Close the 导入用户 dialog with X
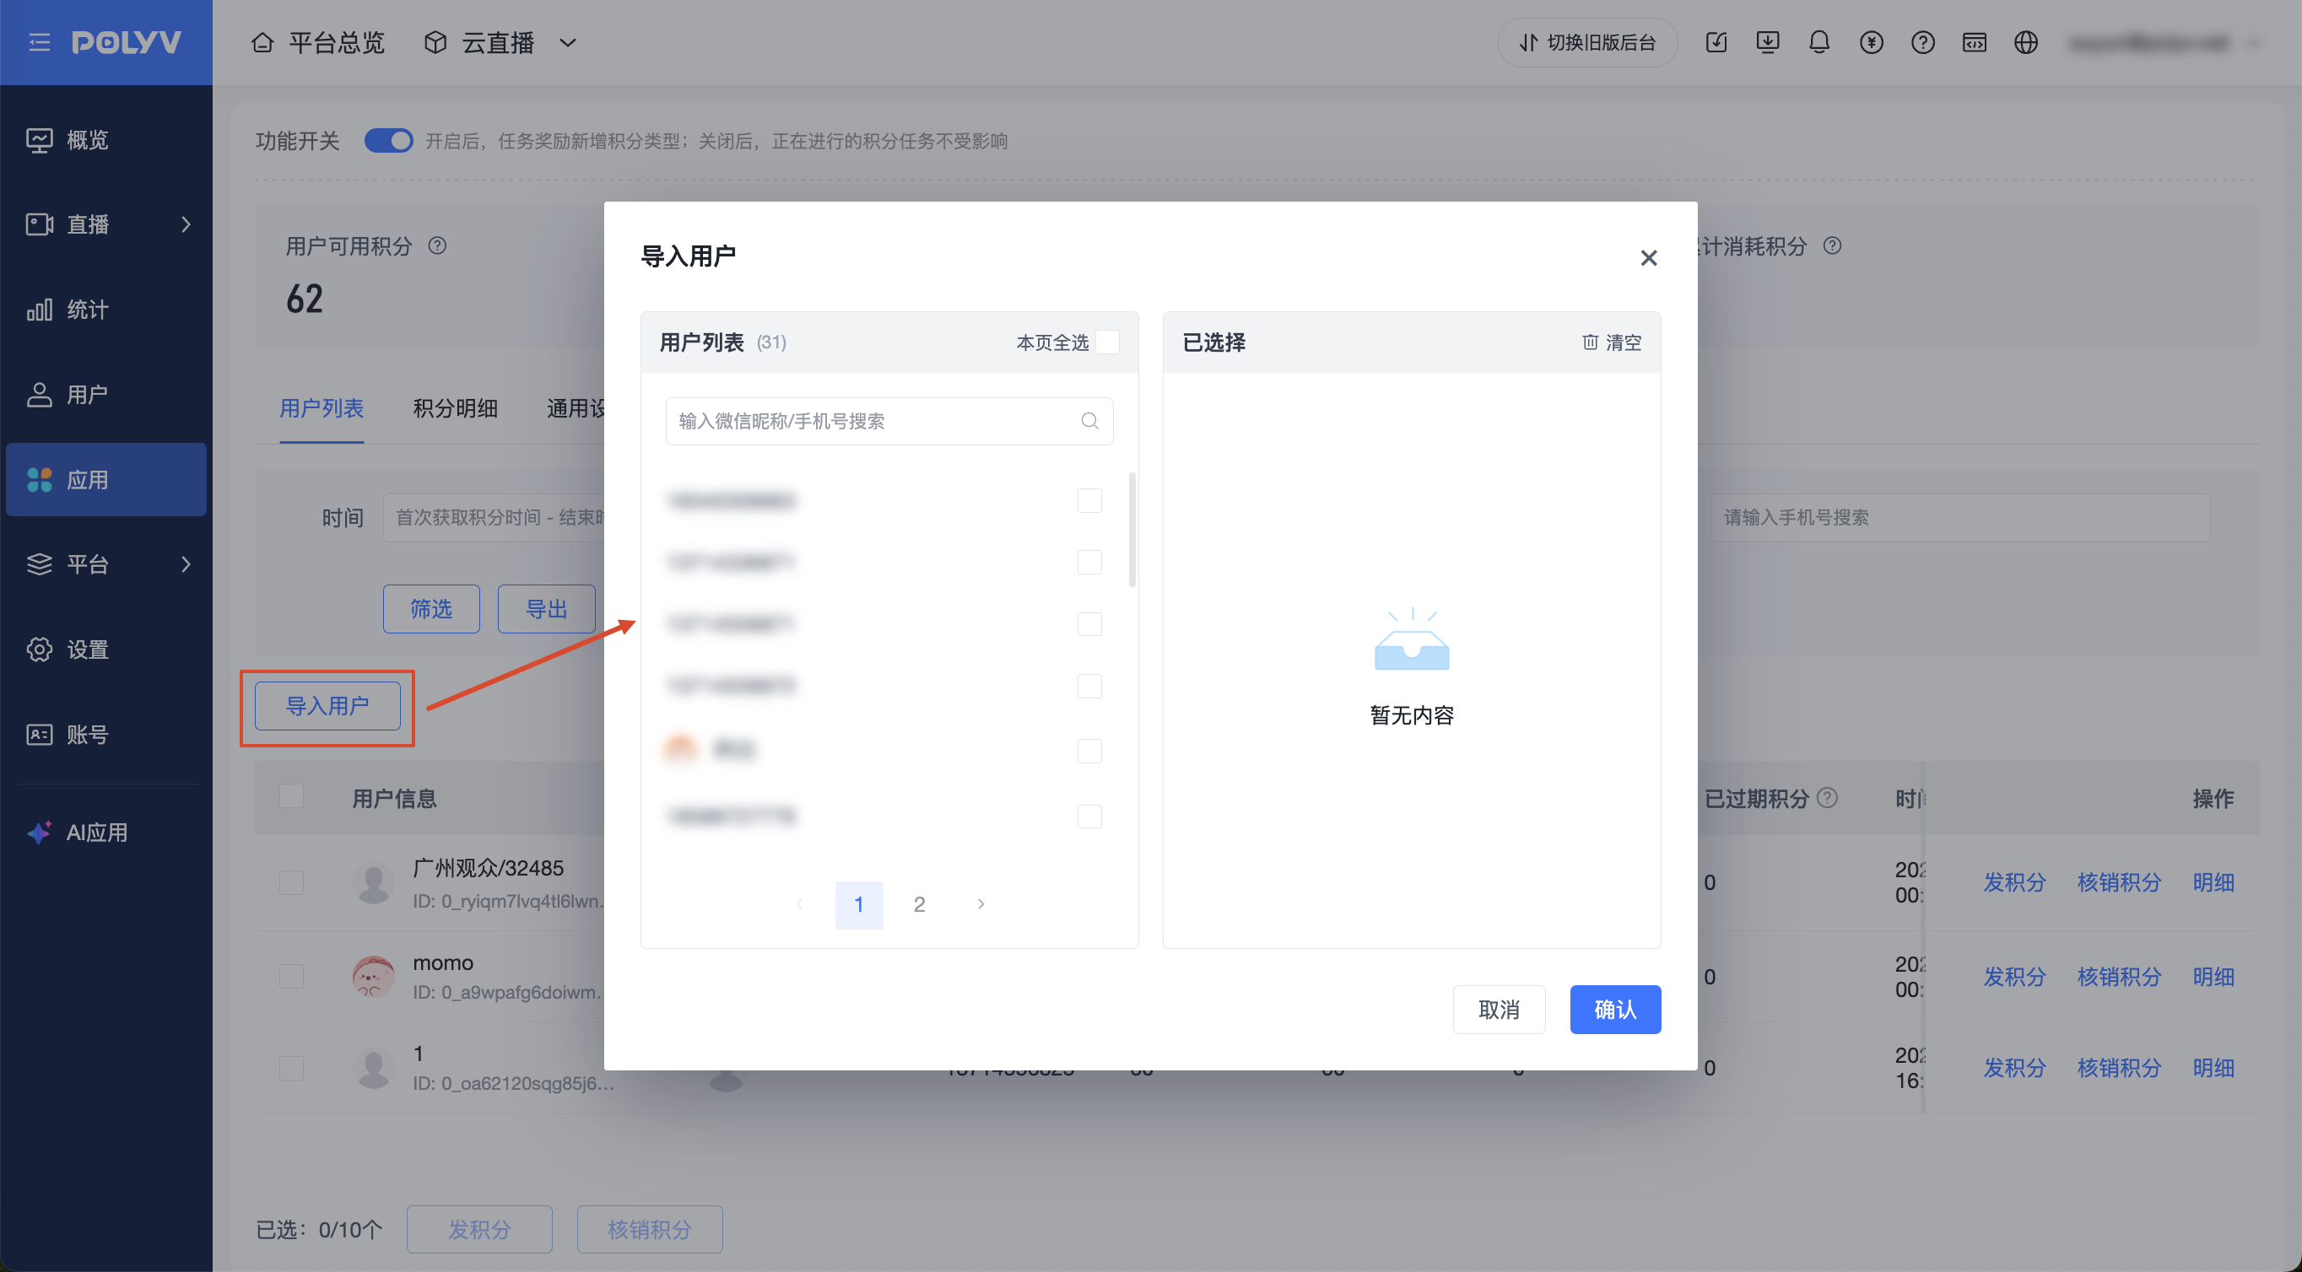 click(x=1649, y=257)
